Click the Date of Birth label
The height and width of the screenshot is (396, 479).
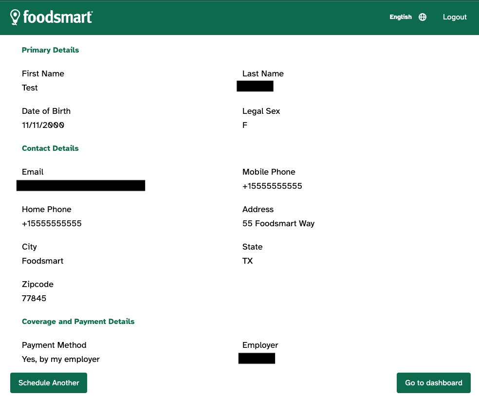pos(46,111)
